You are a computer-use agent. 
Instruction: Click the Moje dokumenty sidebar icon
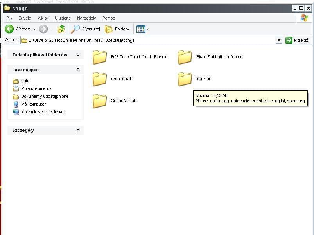tap(16, 88)
